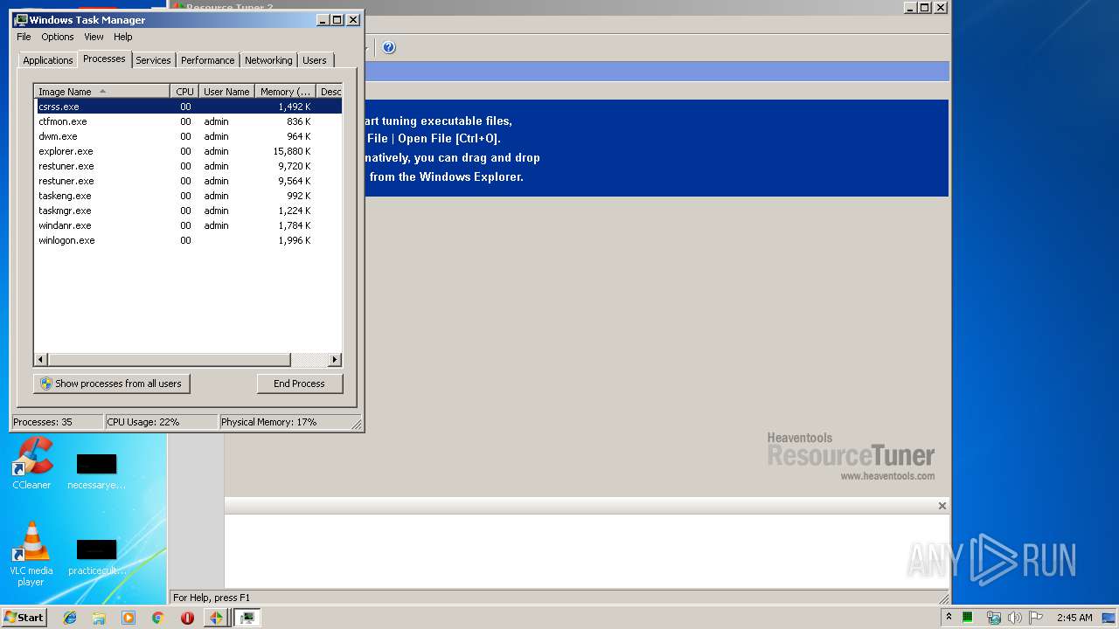Open the CCleaner desktop shortcut
The image size is (1119, 629).
31,464
